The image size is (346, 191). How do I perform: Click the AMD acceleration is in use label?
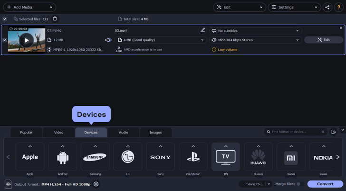pos(143,49)
